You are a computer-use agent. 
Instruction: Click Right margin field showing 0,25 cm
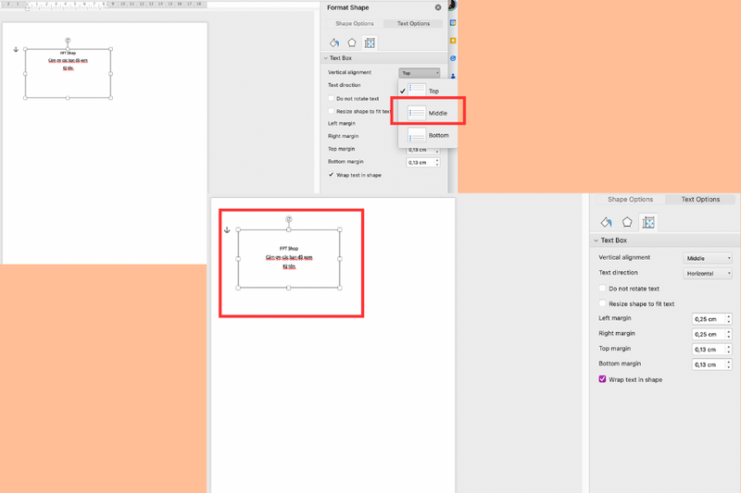pos(709,334)
